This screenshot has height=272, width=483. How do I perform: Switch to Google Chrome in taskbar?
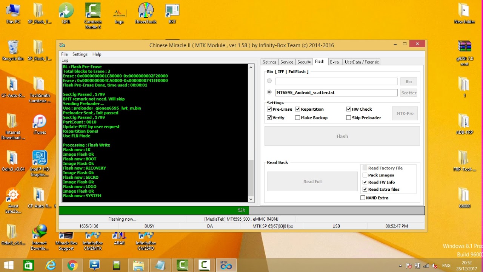click(72, 266)
